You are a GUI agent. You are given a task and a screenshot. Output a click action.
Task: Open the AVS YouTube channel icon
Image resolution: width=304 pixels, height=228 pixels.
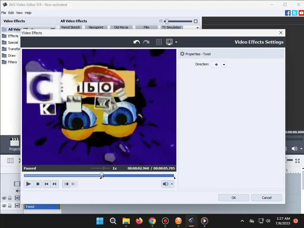[x=301, y=13]
